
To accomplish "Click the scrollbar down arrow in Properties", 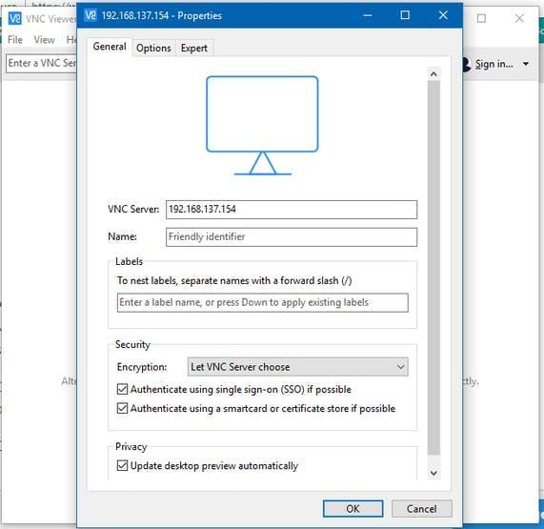I will pos(433,473).
